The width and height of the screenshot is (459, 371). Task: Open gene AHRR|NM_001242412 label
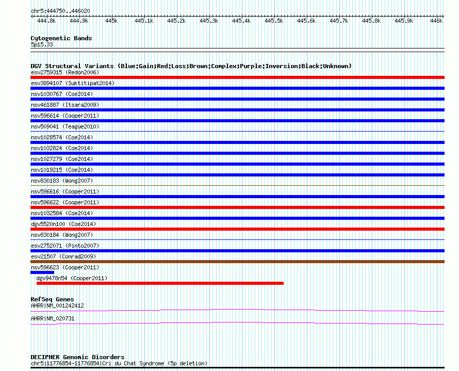pyautogui.click(x=57, y=305)
